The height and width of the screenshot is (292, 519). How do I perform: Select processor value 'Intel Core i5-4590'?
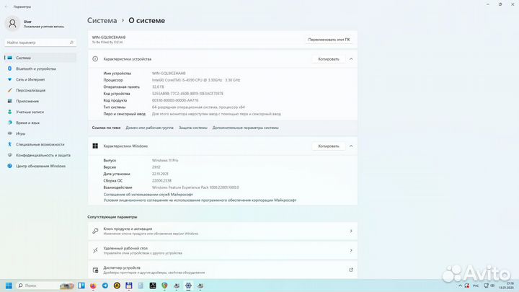point(196,80)
